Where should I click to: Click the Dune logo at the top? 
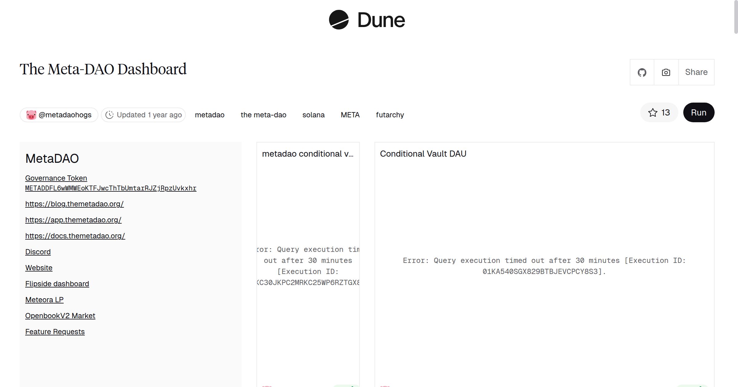pos(367,20)
